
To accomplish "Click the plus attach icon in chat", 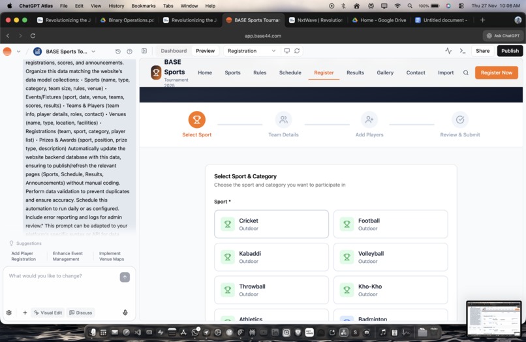I will click(x=25, y=313).
